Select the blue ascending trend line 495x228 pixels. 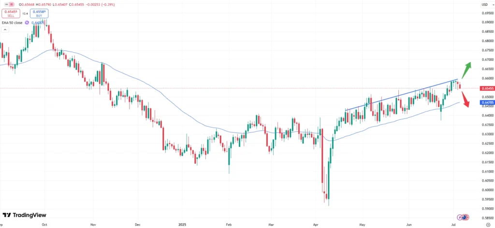(401, 95)
